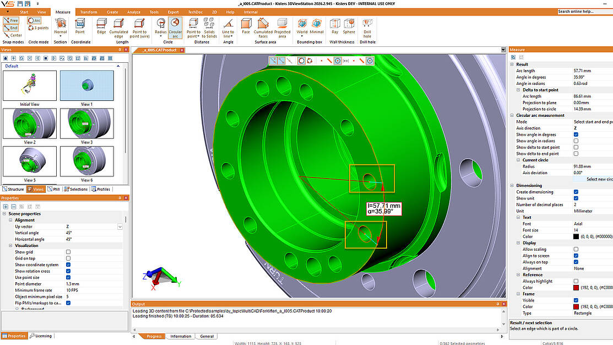Open the Selections tab
This screenshot has width=613, height=345.
pos(76,190)
